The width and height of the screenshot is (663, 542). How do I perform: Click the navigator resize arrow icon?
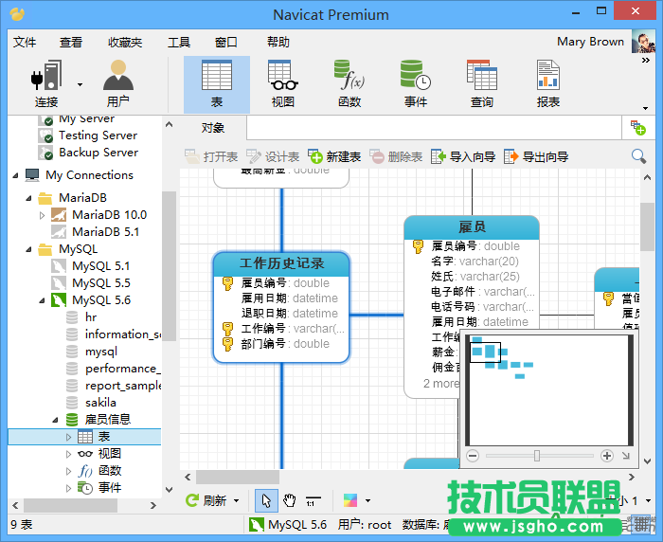(626, 456)
